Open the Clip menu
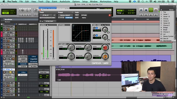This screenshot has height=99, width=177. (x=48, y=1)
